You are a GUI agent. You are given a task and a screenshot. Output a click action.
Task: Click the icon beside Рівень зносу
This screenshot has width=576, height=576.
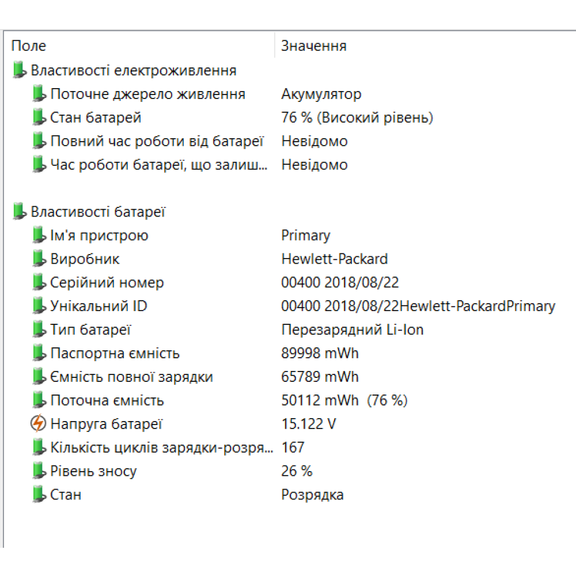pos(39,471)
